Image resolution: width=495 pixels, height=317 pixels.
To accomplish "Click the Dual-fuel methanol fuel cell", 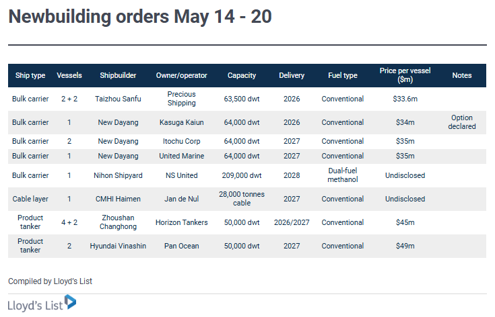I will click(342, 175).
